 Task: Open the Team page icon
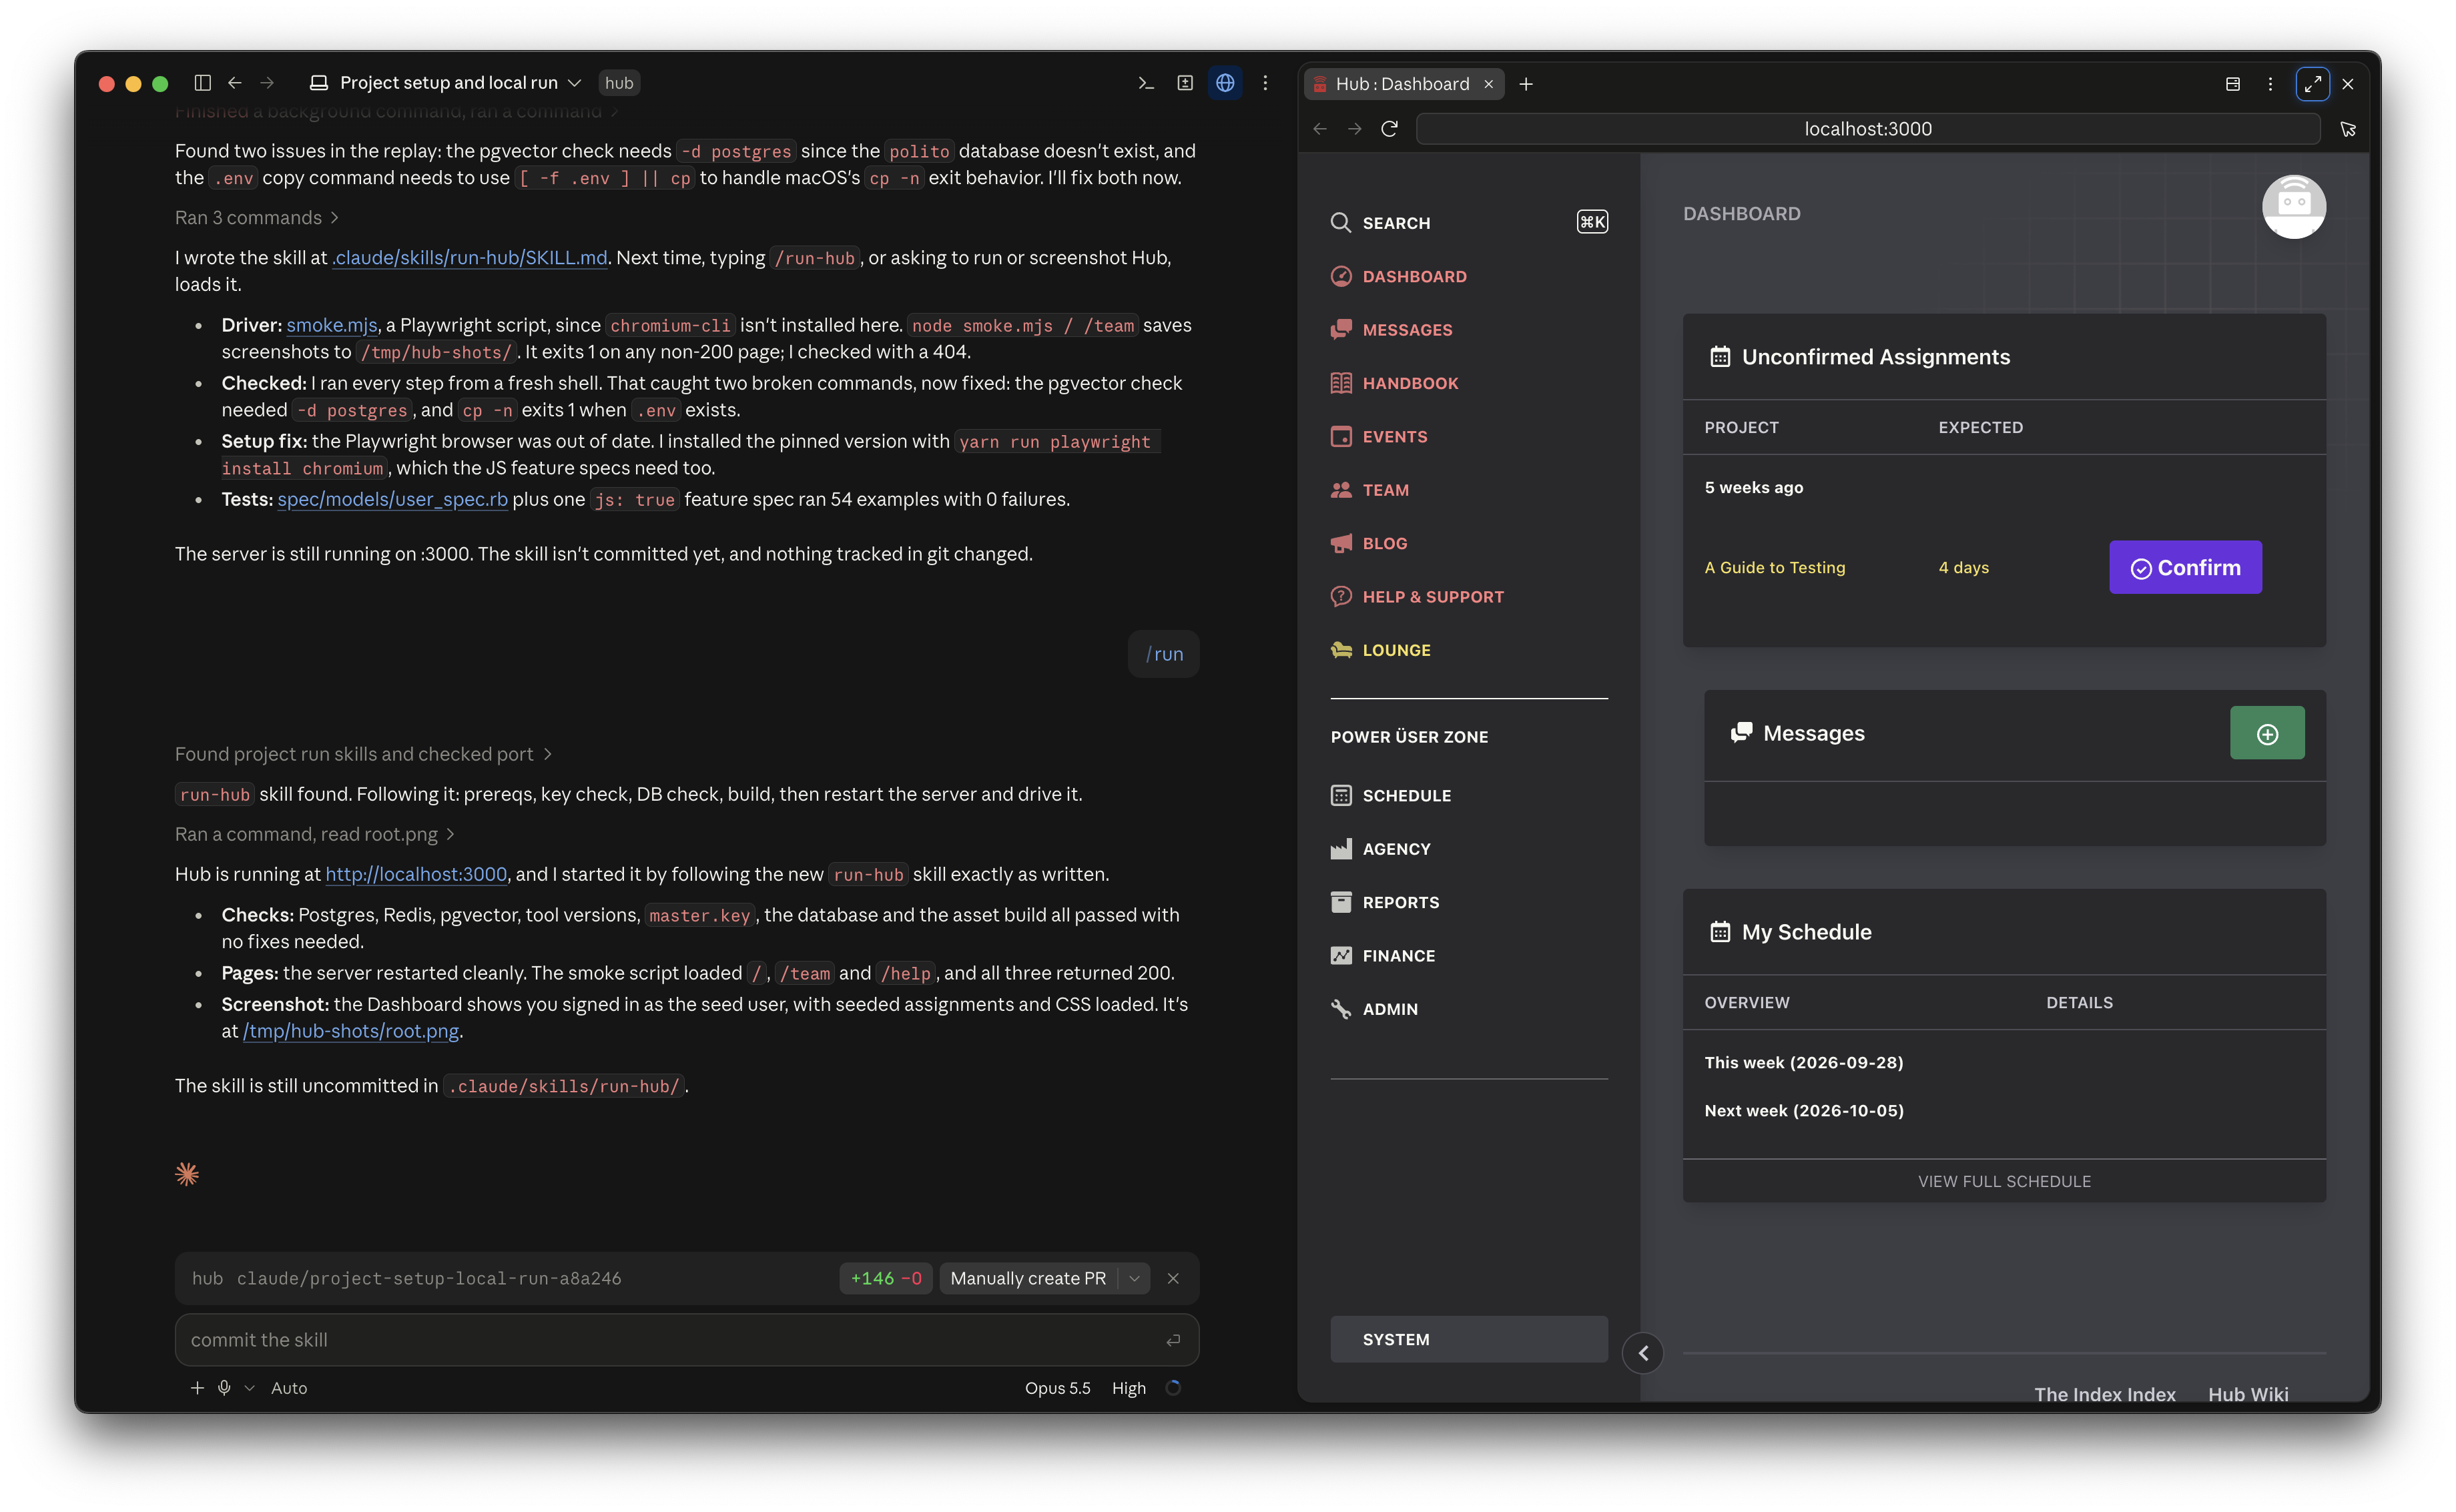(x=1341, y=490)
